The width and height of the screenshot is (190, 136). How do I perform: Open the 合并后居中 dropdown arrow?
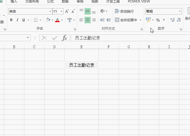point(140,20)
